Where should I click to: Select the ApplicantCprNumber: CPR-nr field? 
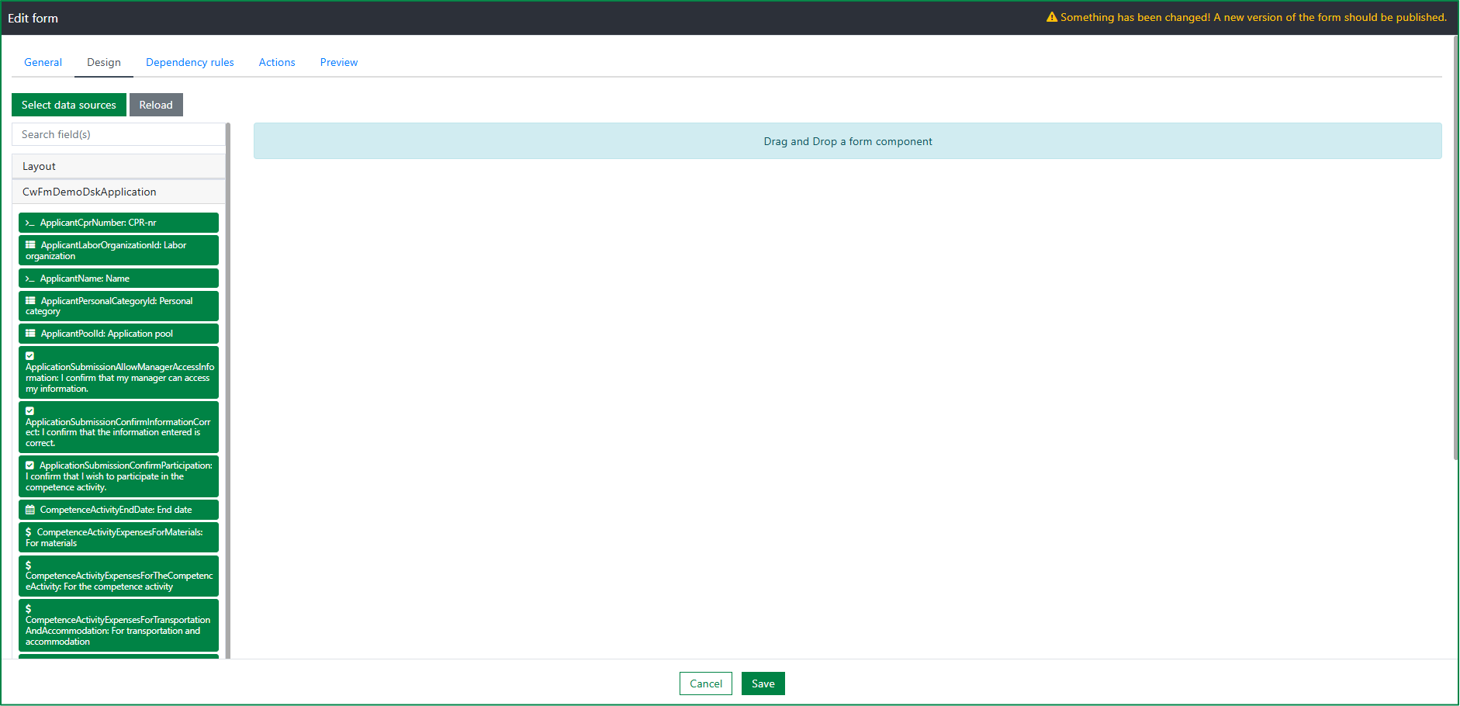(x=119, y=223)
